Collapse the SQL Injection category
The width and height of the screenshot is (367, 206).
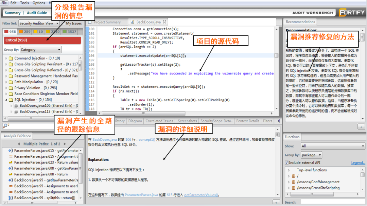pos(6,100)
